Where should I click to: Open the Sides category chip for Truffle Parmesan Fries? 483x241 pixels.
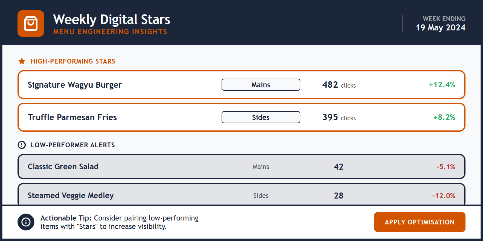click(261, 117)
